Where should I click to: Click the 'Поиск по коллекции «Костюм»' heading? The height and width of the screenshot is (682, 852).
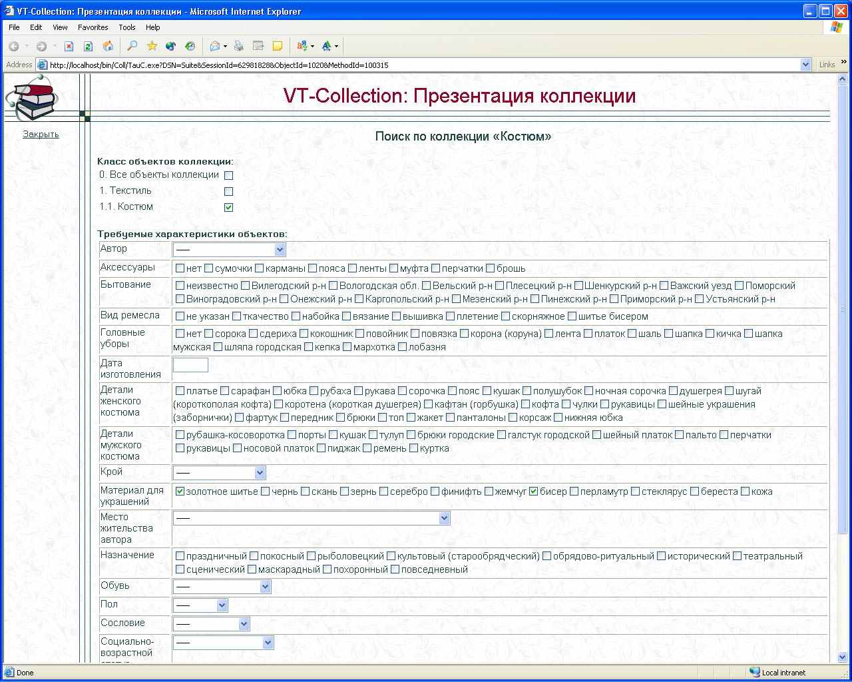[x=463, y=137]
